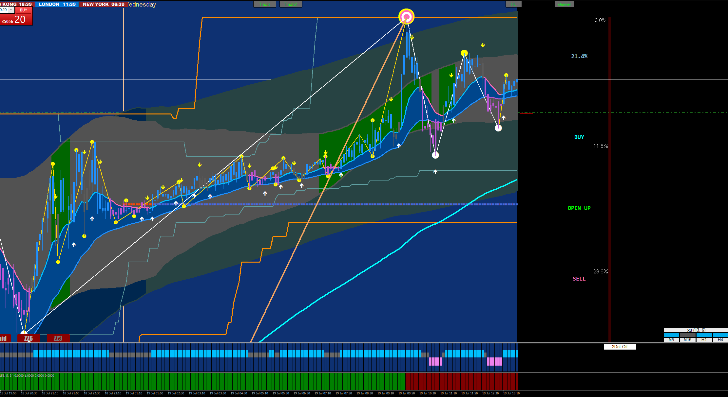
Task: Click the gray M15 signal color block
Action: point(687,335)
